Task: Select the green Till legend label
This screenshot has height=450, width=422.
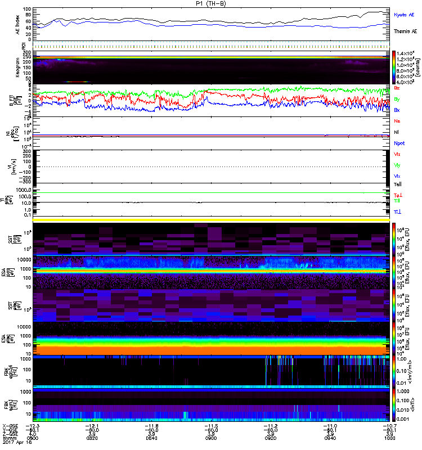Action: coord(397,201)
